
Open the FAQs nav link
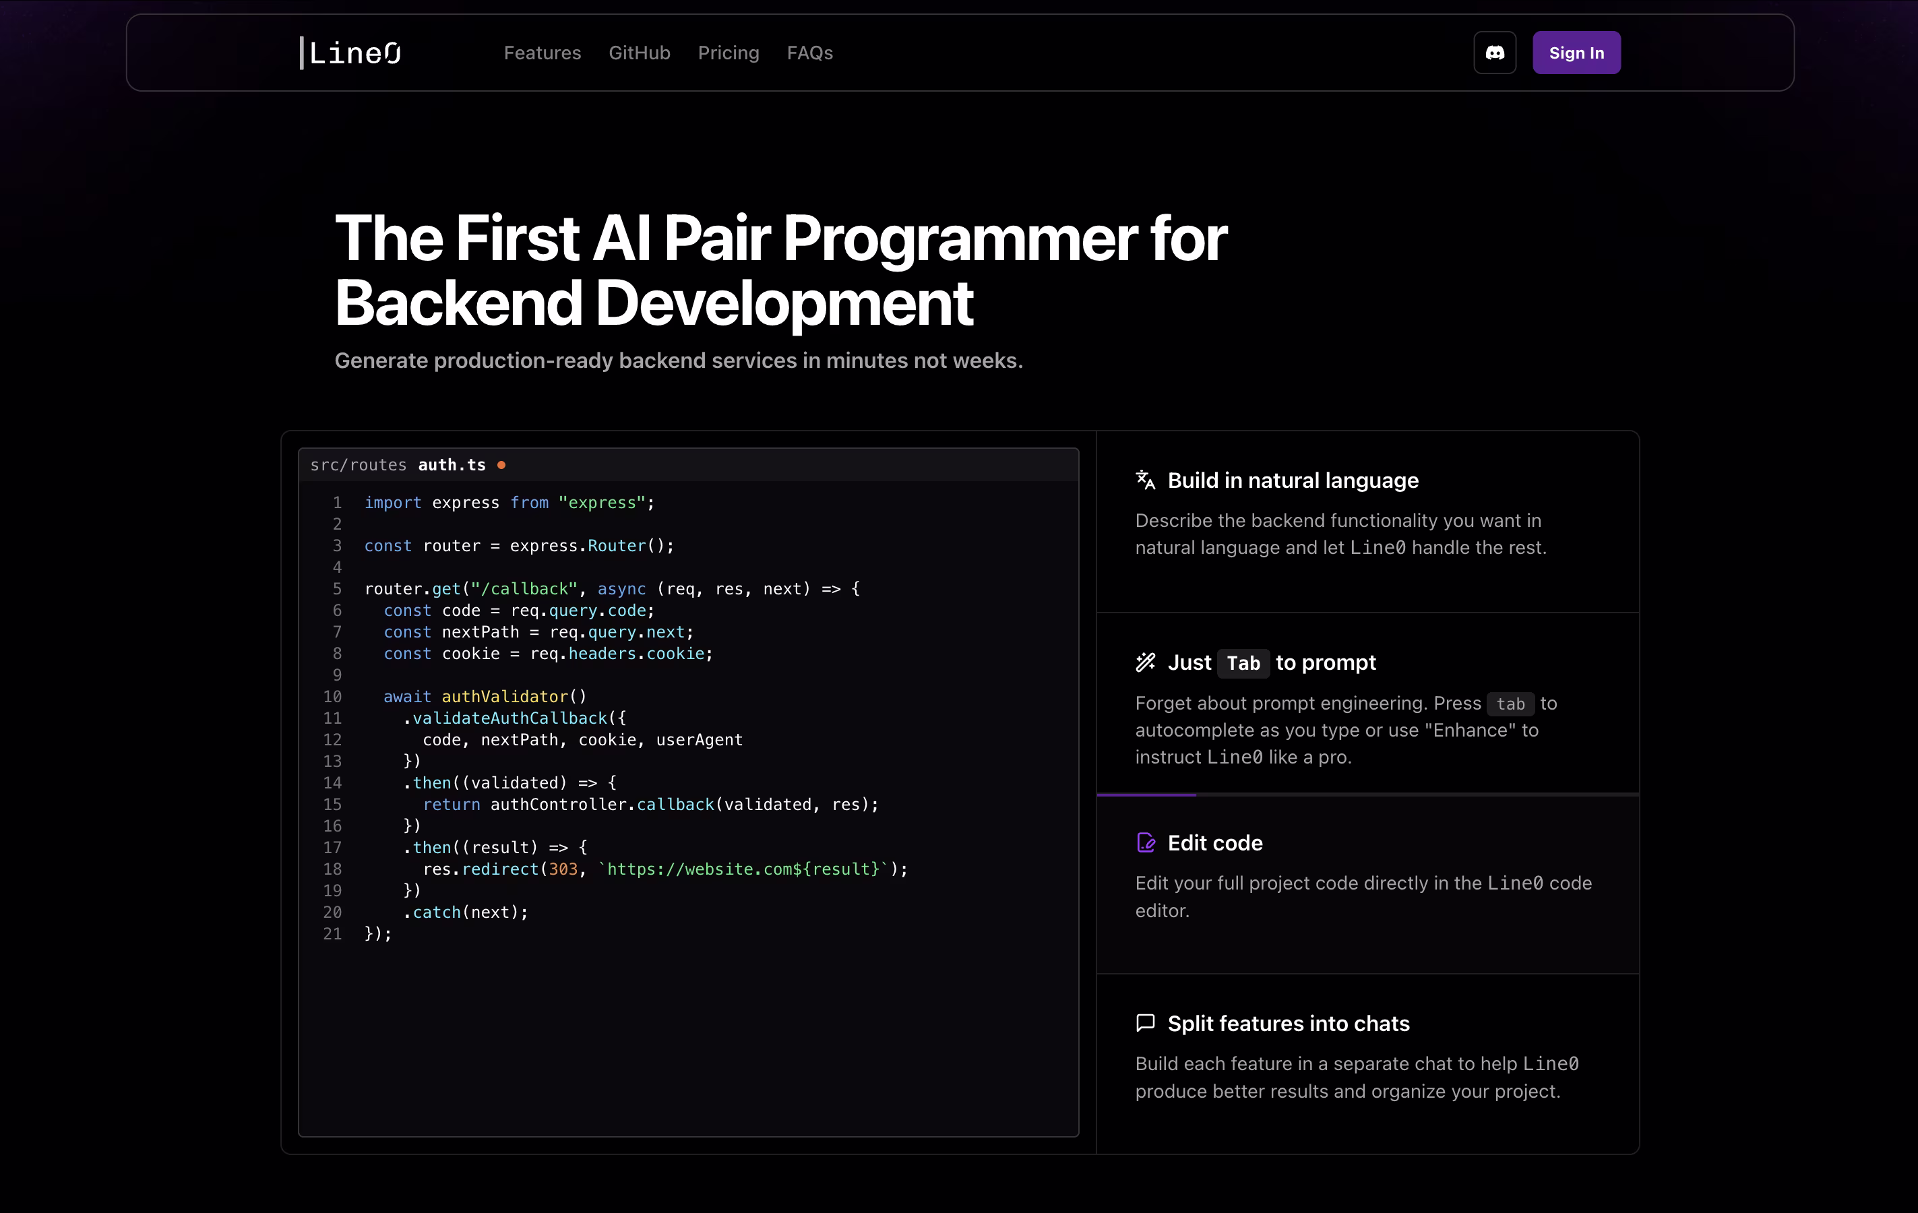pyautogui.click(x=809, y=53)
